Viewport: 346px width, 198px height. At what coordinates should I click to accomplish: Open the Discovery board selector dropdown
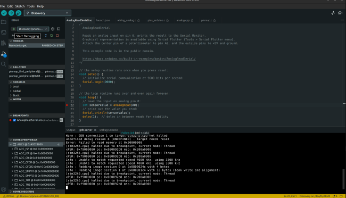tap(47, 13)
